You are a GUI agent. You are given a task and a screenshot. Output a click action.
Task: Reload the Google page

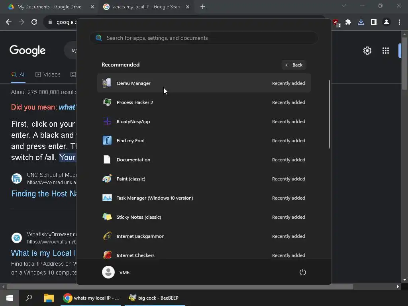34,22
